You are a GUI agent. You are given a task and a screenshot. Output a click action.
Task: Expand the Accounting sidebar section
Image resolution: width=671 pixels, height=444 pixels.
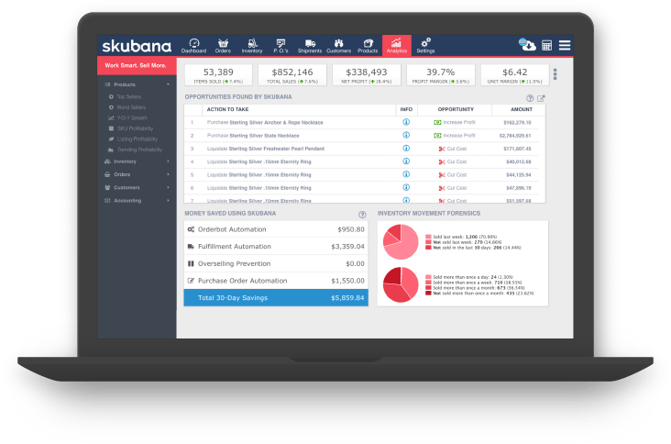pyautogui.click(x=137, y=200)
